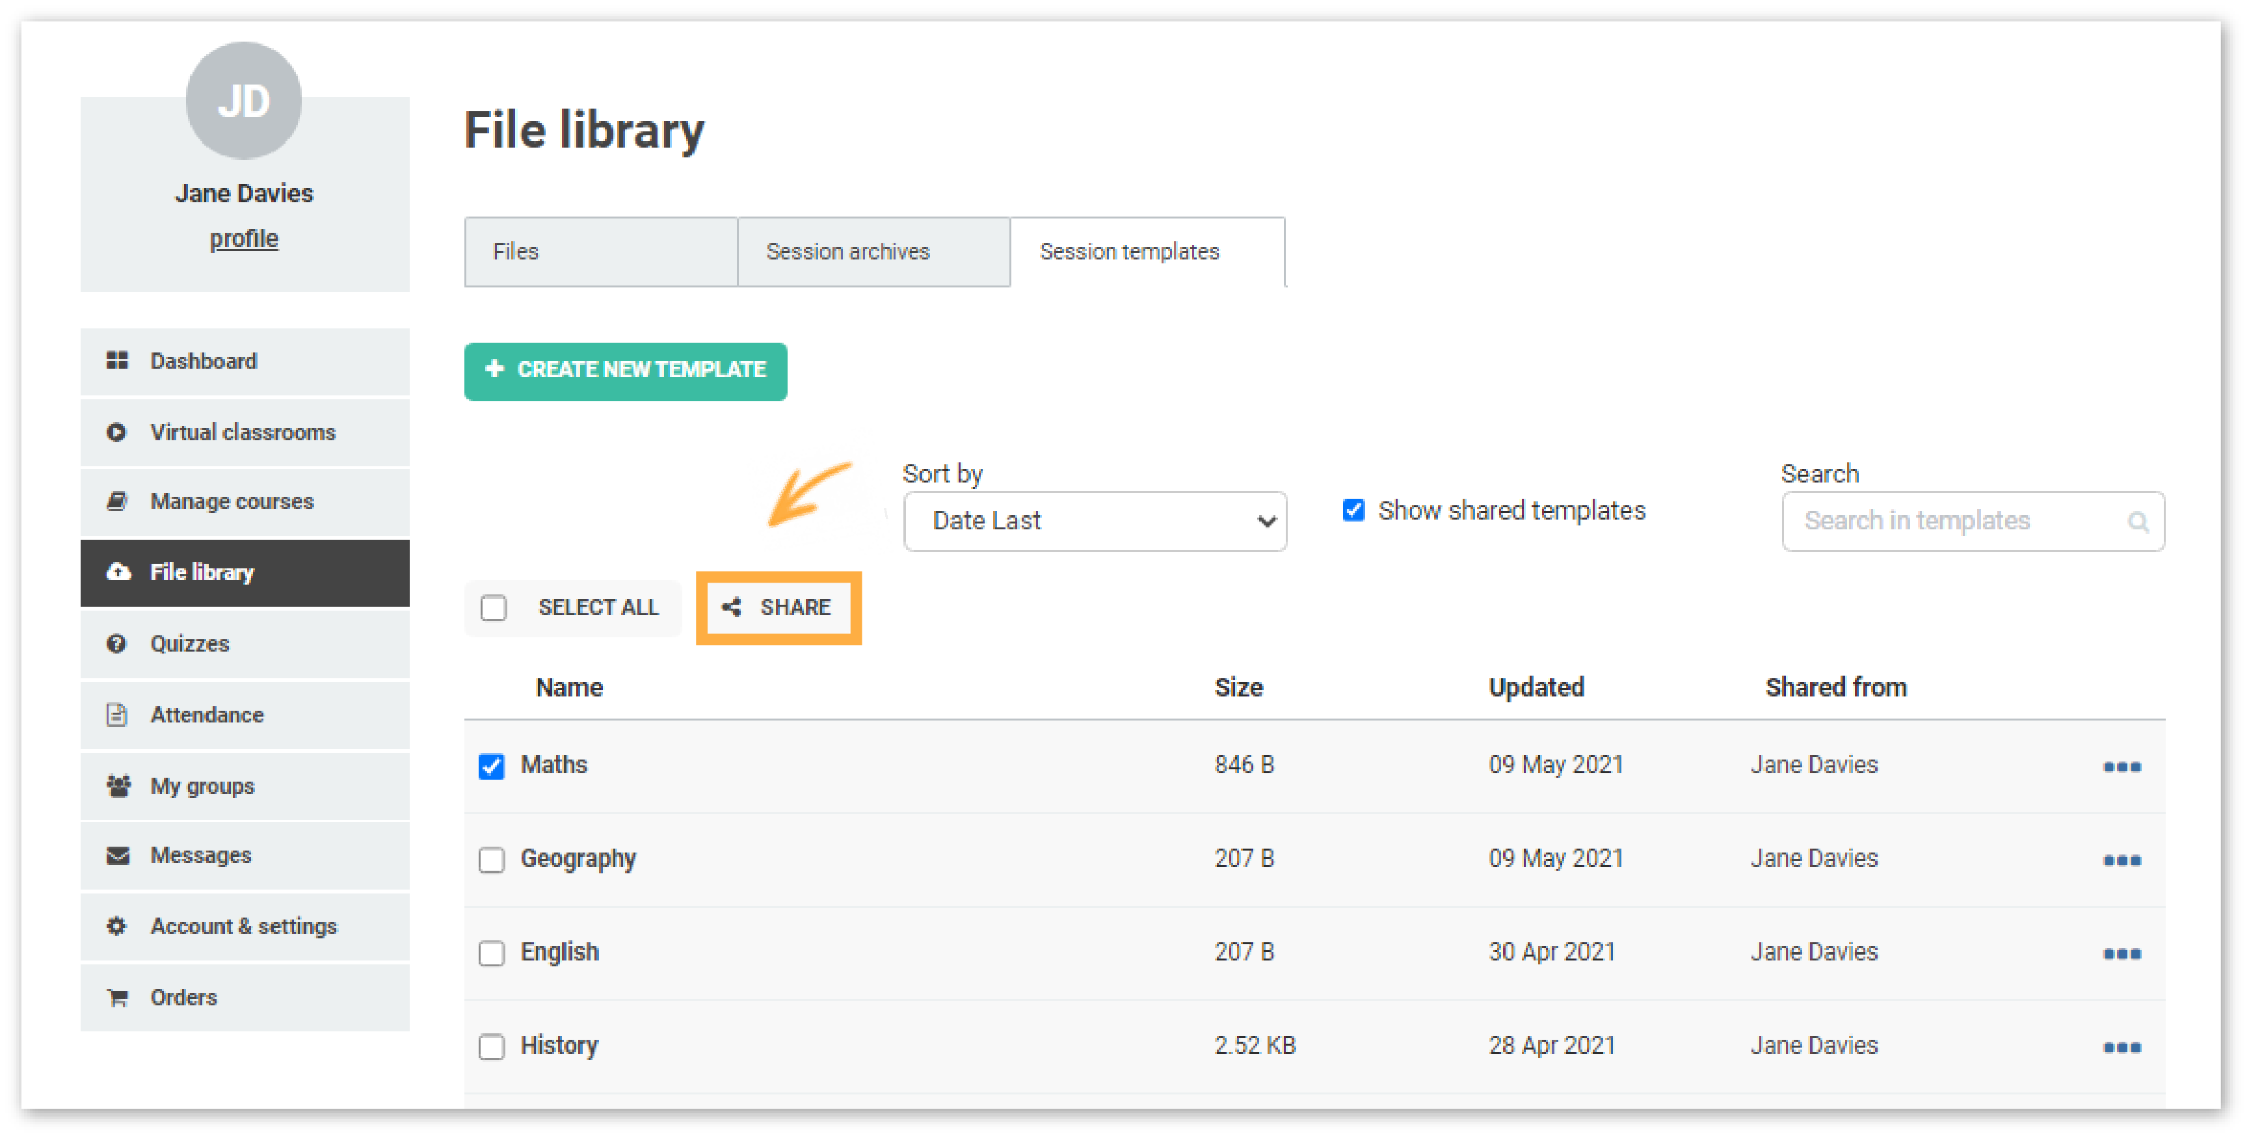Open the profile link
The image size is (2249, 1138).
click(244, 238)
